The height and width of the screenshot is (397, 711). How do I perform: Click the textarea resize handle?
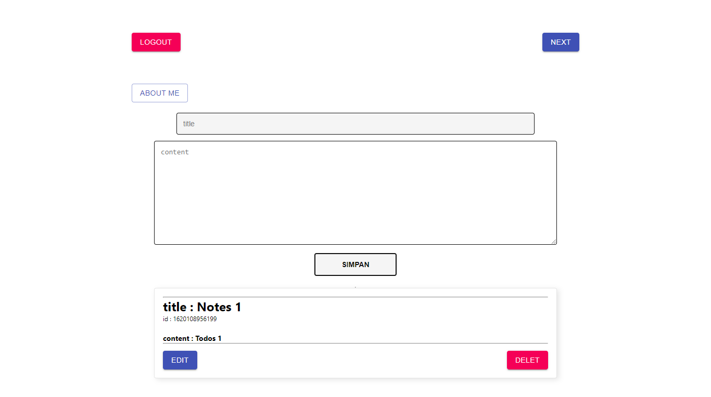coord(554,241)
